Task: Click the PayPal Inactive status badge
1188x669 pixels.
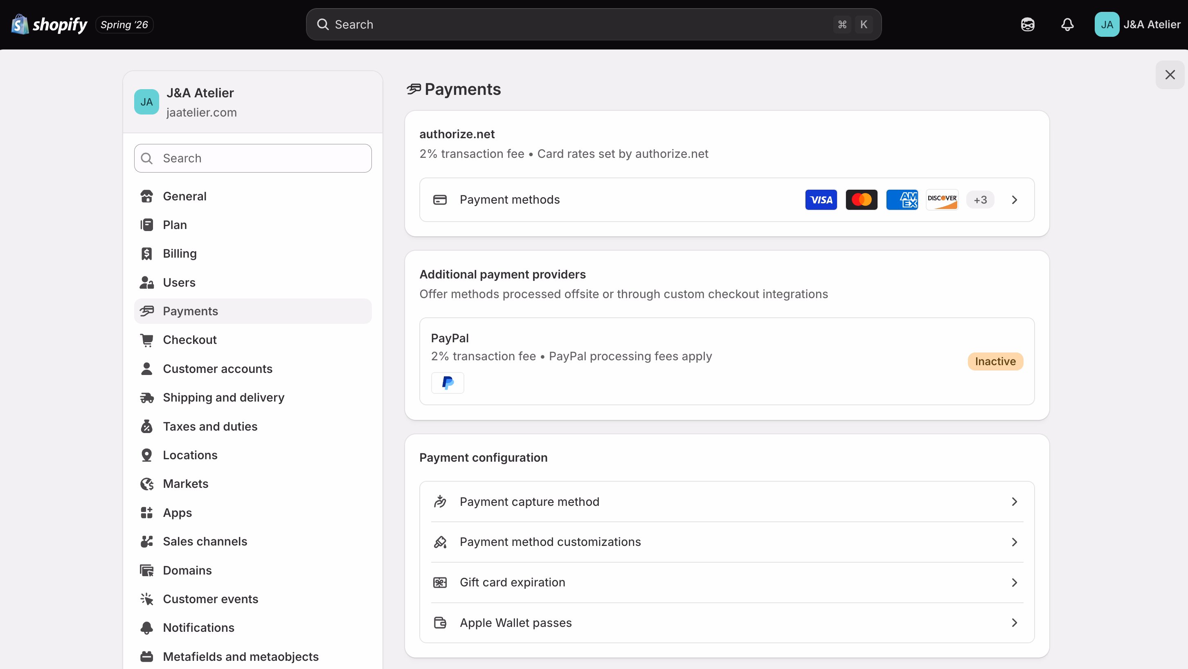Action: 995,361
